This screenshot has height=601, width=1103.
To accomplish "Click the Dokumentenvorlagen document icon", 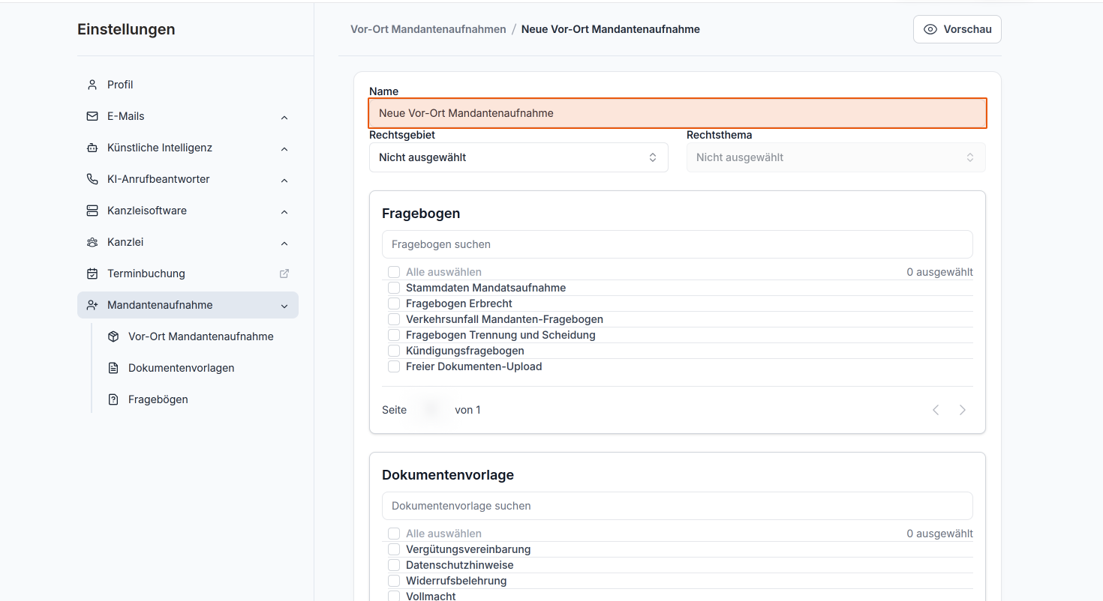I will [113, 368].
